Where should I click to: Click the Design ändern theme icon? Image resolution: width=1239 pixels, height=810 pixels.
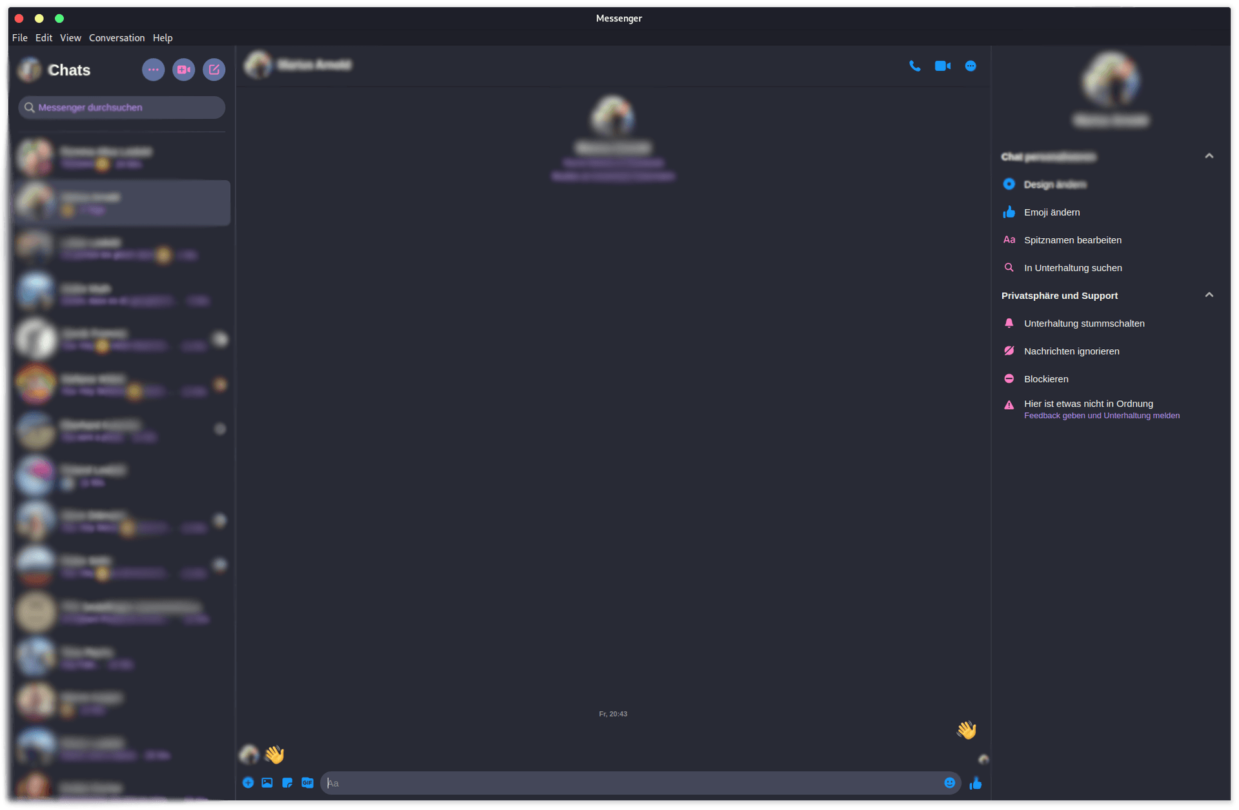pos(1009,185)
